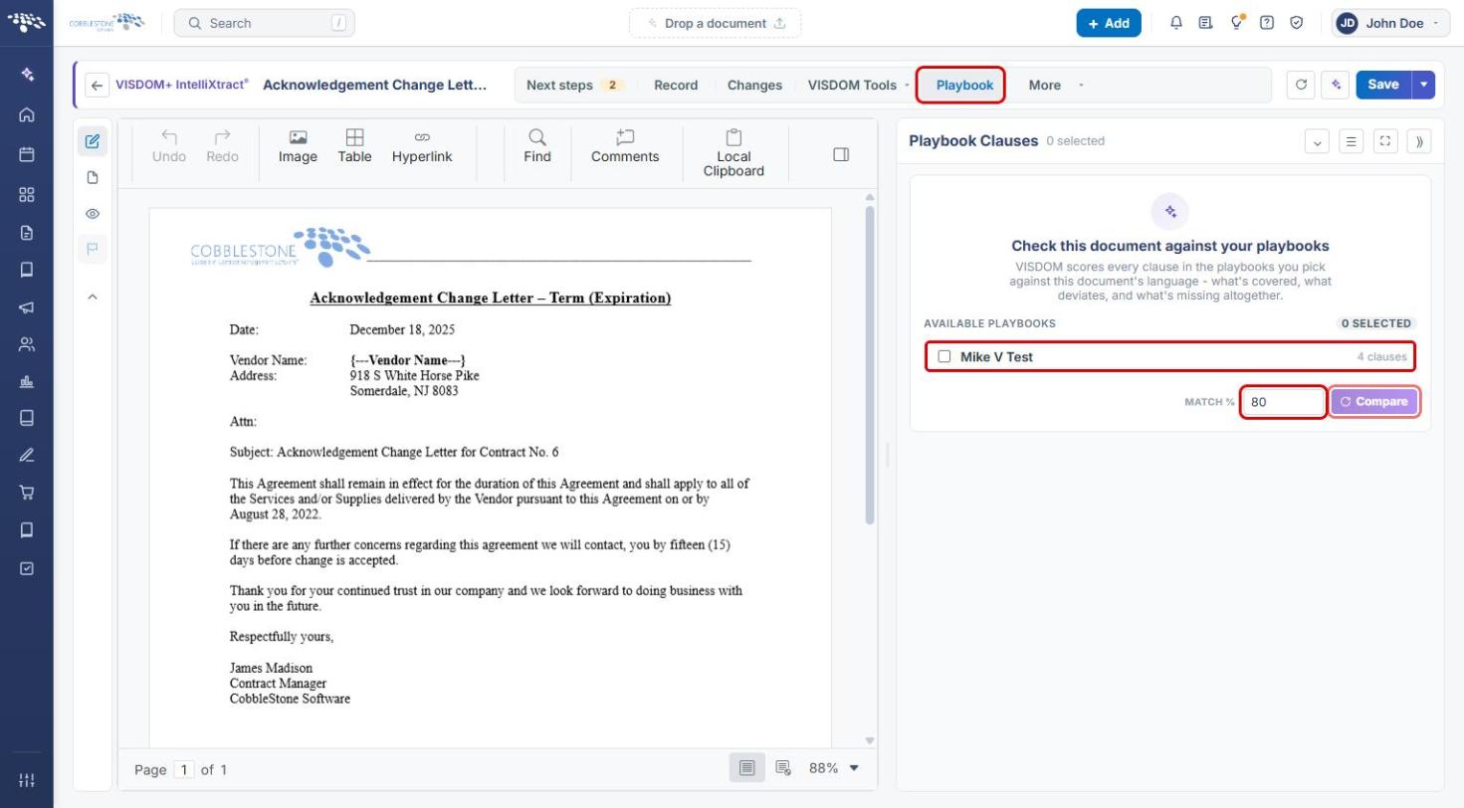Viewport: 1464px width, 808px height.
Task: Insert a Table from the toolbar
Action: 354,146
